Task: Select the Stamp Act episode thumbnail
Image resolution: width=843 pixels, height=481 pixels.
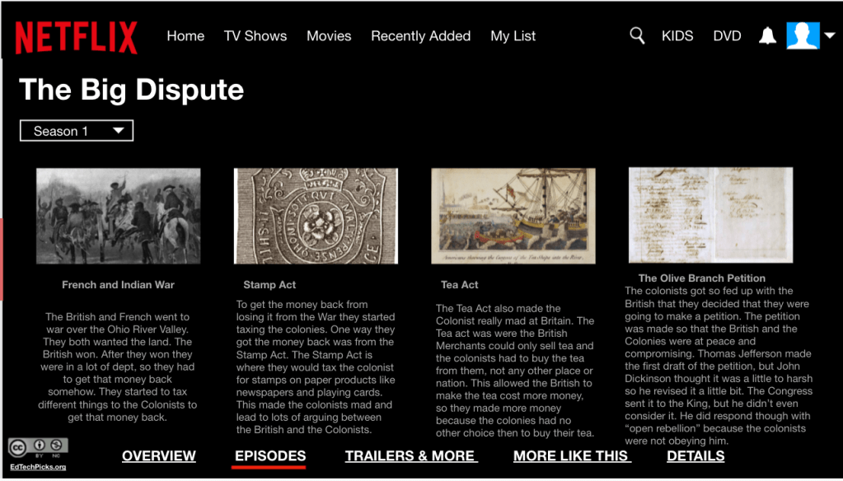Action: coord(316,216)
